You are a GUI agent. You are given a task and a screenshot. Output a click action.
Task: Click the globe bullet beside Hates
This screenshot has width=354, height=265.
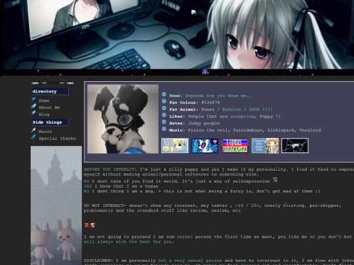[164, 122]
